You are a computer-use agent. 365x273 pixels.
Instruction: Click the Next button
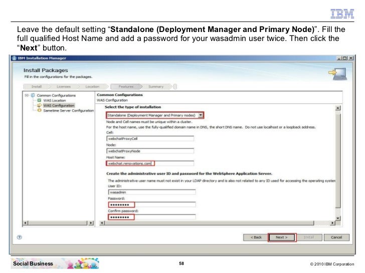point(282,237)
